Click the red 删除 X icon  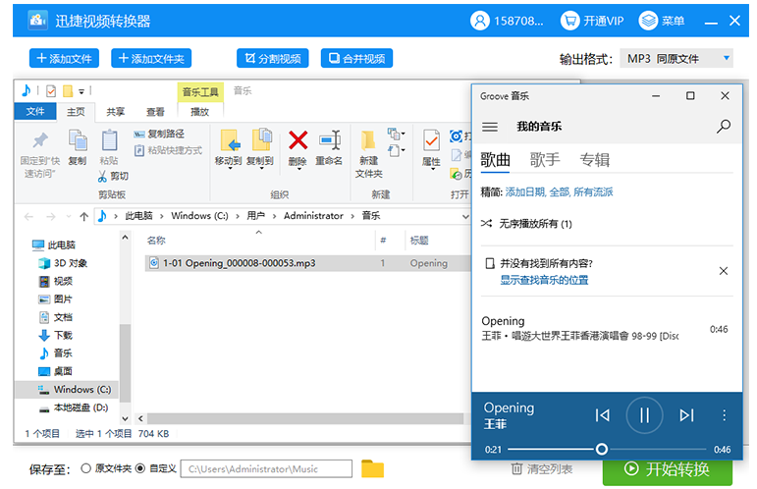pyautogui.click(x=297, y=140)
